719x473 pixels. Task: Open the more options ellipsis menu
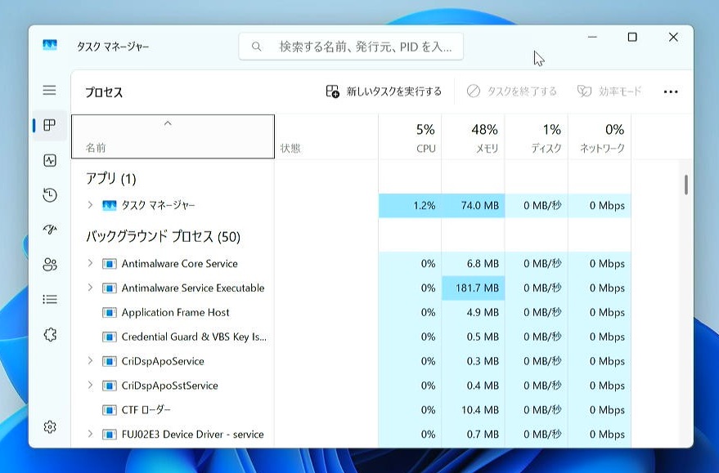click(x=671, y=91)
